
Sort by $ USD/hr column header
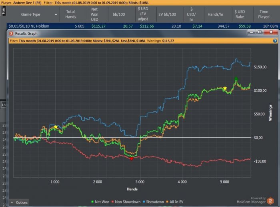point(194,14)
